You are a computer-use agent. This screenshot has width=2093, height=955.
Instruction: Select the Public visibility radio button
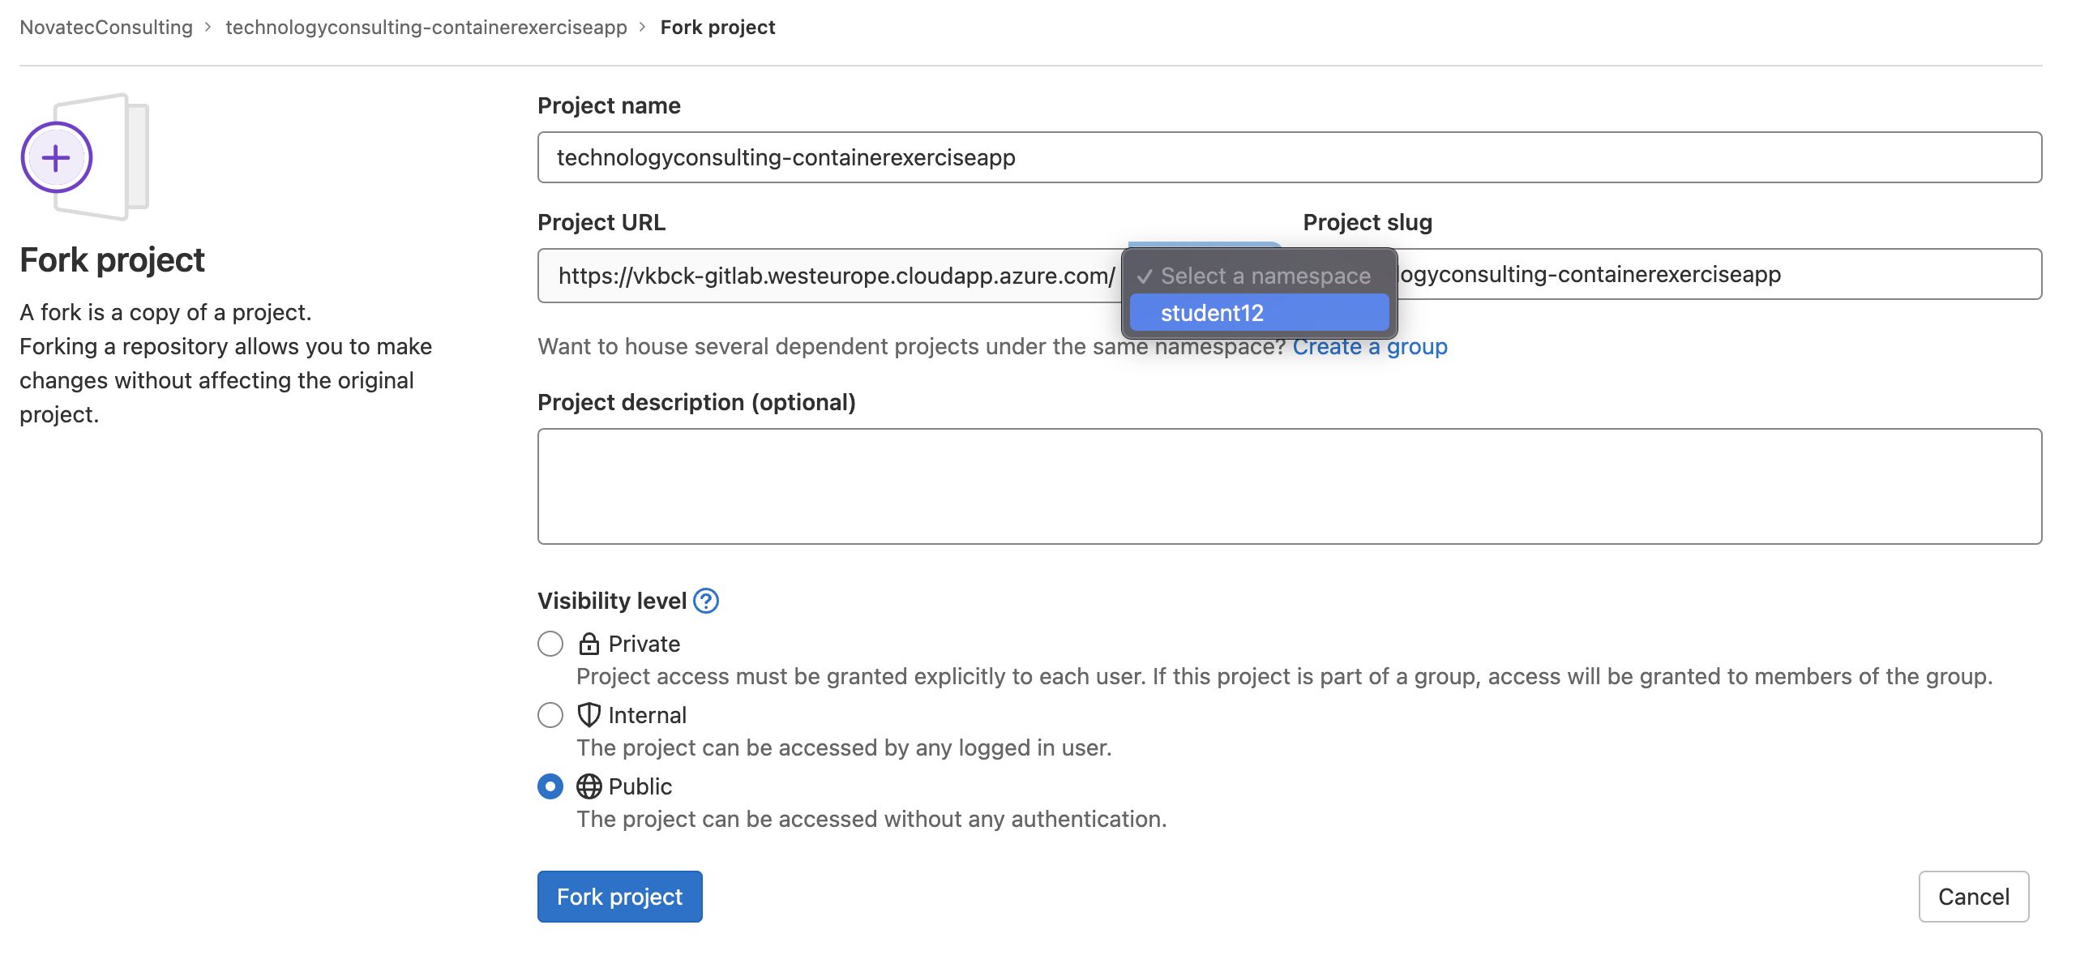click(x=551, y=786)
